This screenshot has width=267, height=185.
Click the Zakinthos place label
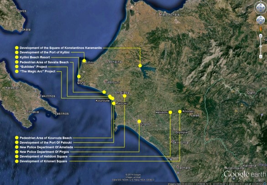tap(47, 96)
